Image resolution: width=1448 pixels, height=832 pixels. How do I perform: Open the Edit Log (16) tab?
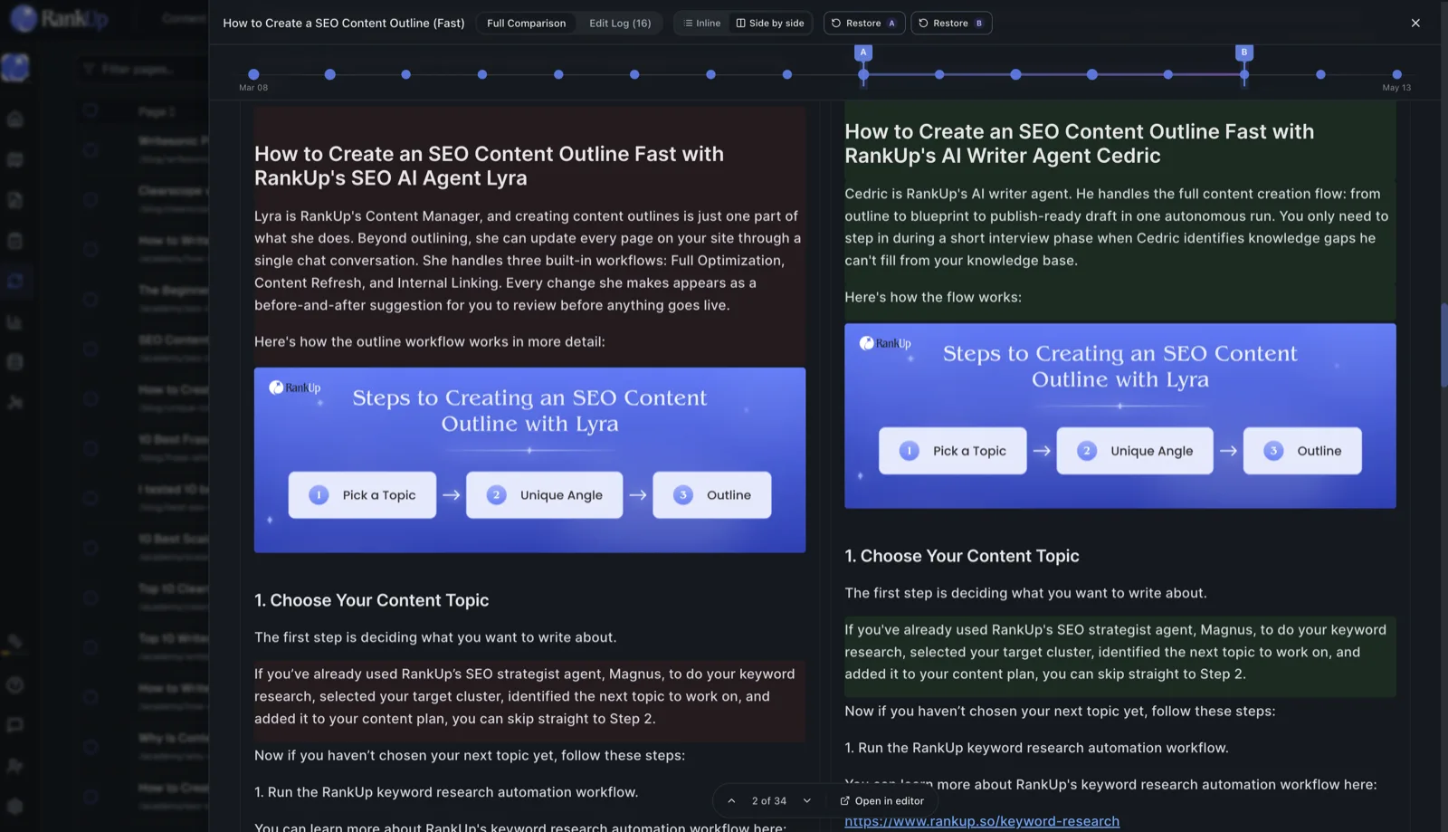pos(620,23)
